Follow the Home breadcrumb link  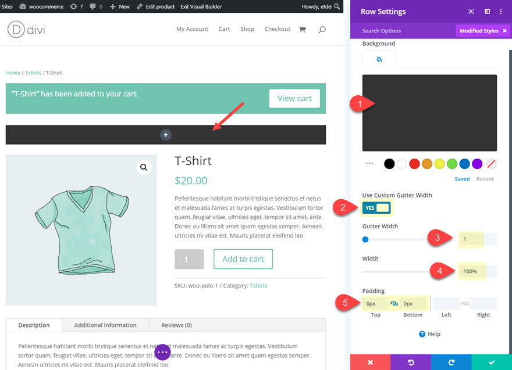[x=13, y=73]
